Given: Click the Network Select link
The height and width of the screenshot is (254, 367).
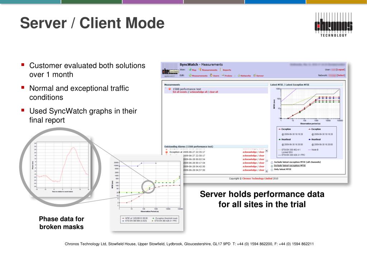Looking at the screenshot, I should [x=341, y=75].
